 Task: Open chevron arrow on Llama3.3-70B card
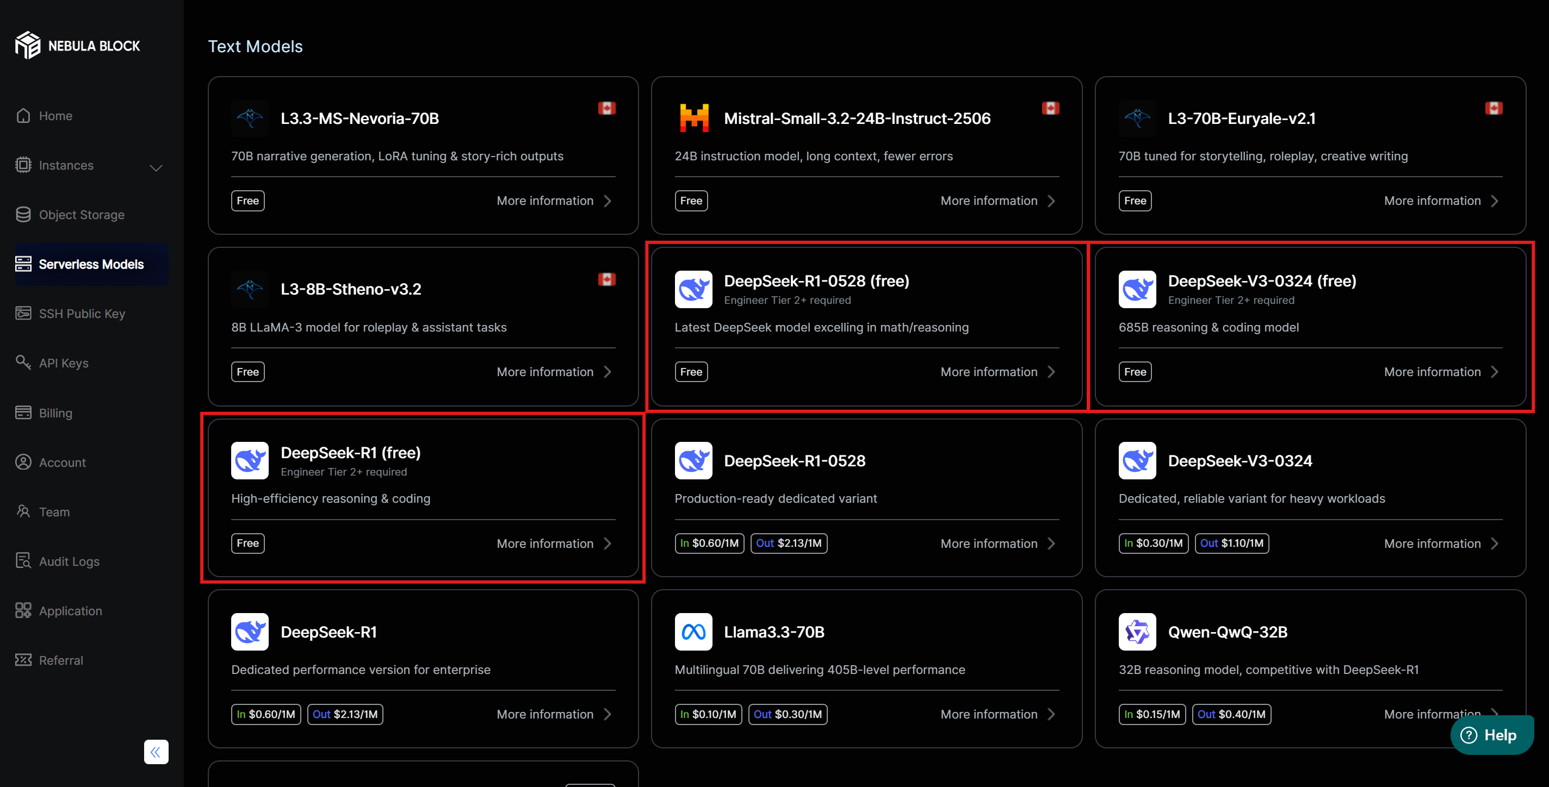click(x=1052, y=714)
